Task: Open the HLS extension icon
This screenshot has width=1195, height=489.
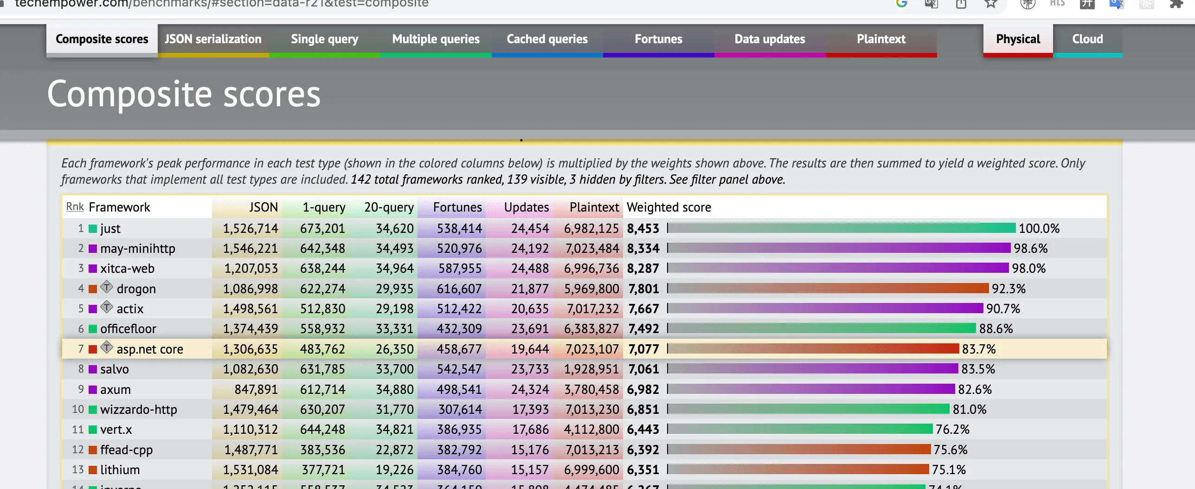Action: tap(1057, 4)
